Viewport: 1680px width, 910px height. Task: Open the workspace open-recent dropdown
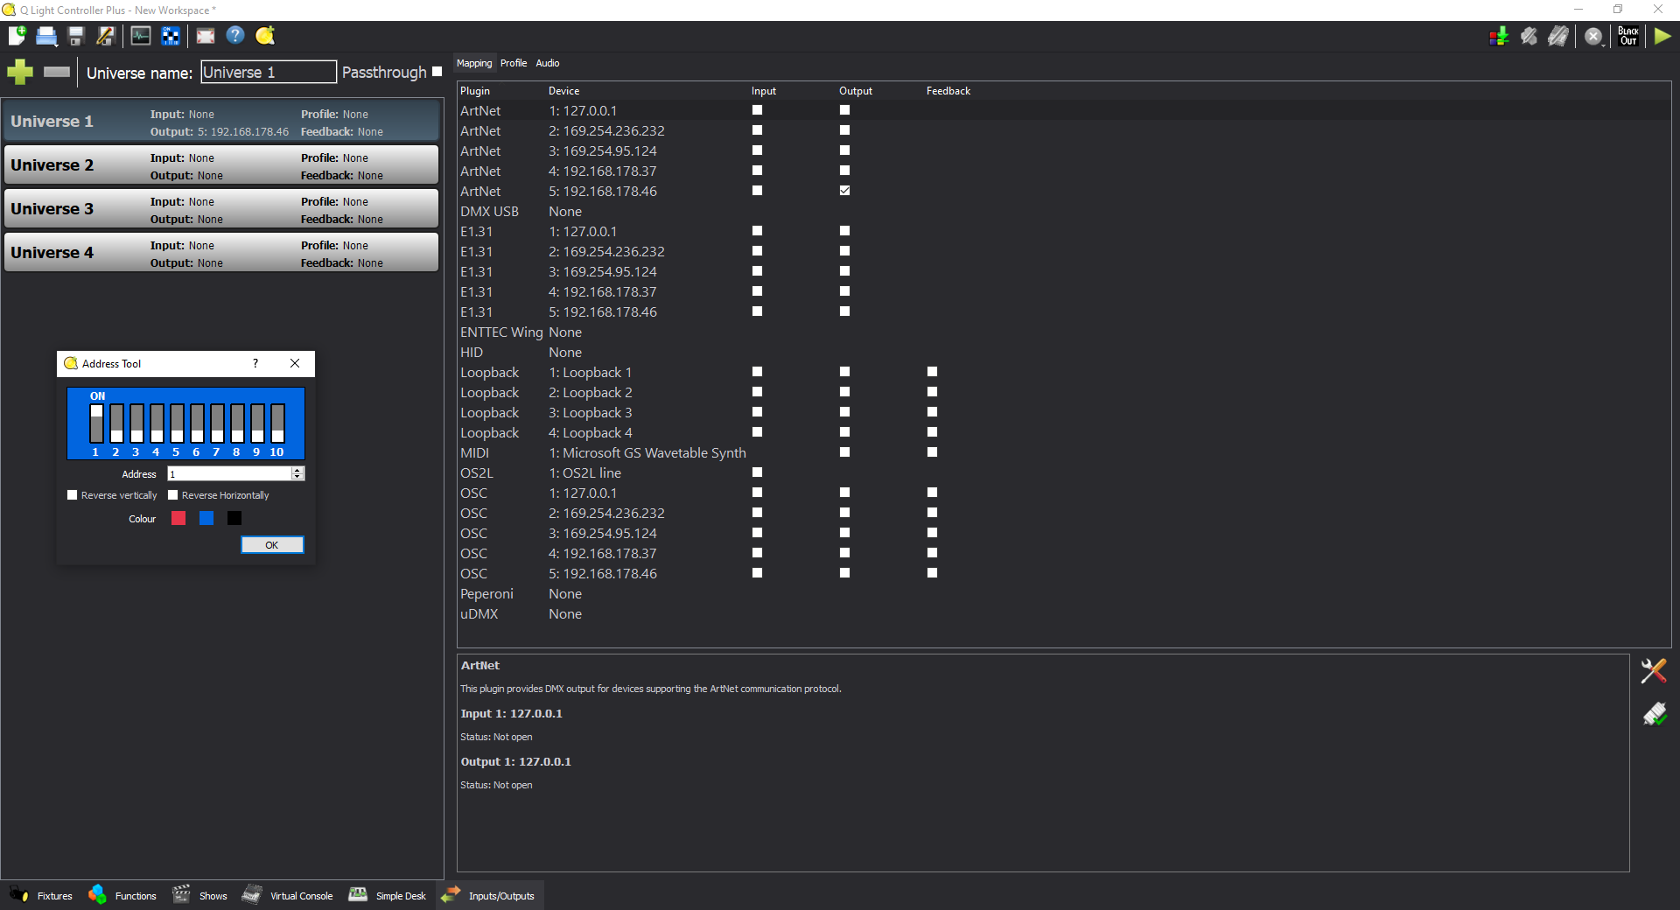click(56, 45)
